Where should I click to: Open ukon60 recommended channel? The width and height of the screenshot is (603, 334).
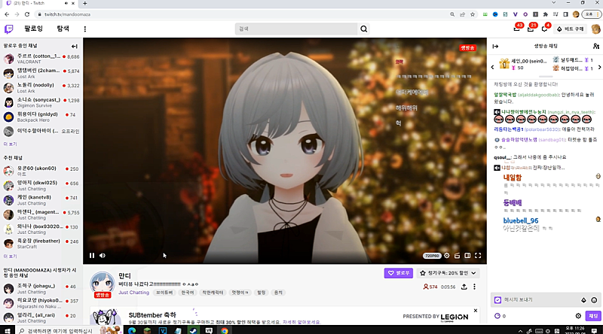[x=41, y=172]
